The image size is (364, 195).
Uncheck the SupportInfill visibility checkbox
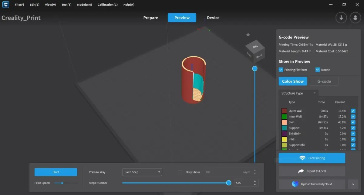[x=353, y=145]
